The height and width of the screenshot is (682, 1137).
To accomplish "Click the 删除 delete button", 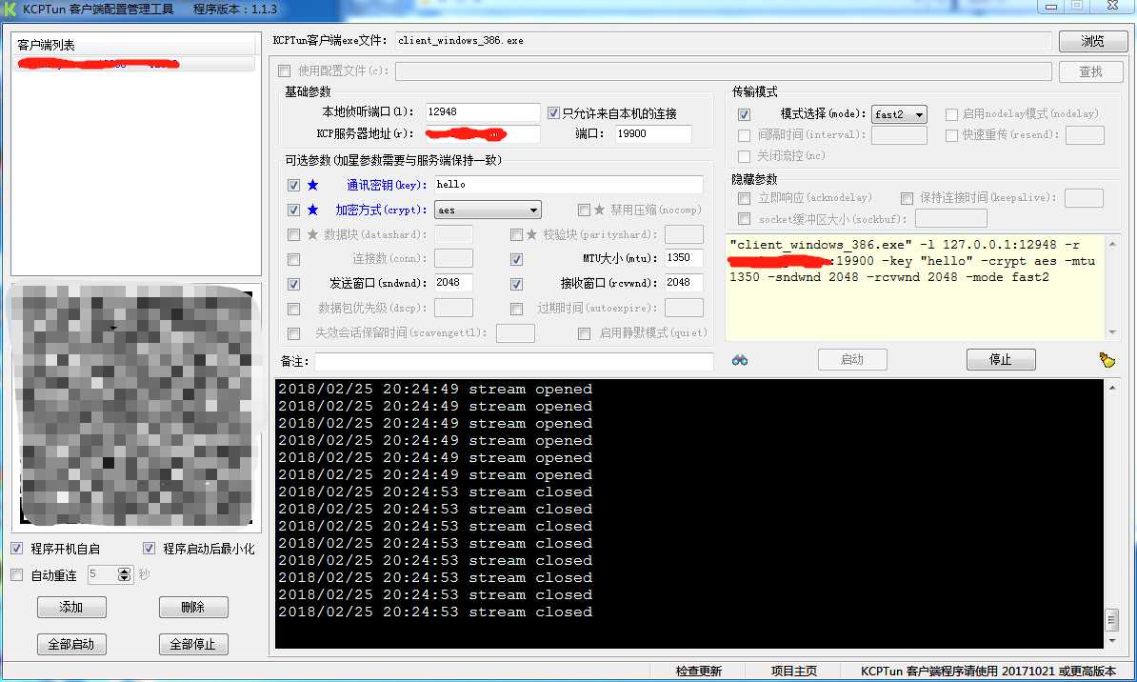I will [x=193, y=608].
